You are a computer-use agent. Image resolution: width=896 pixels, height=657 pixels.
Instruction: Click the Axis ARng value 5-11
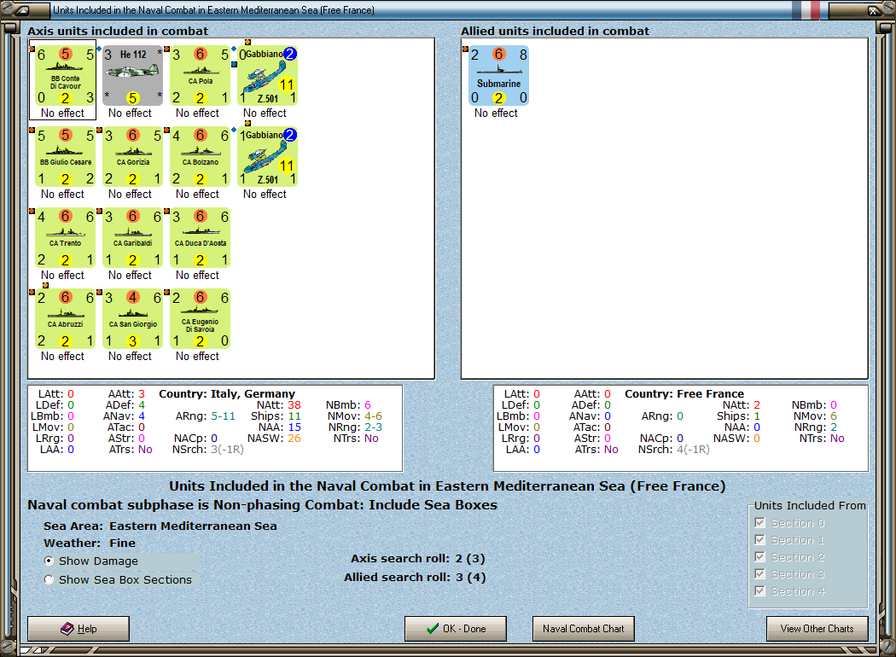(223, 416)
